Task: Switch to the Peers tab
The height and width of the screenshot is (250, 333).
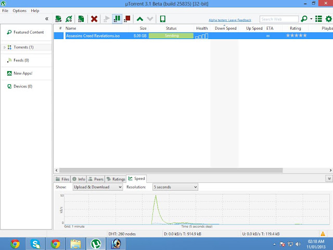Action: tap(96, 179)
